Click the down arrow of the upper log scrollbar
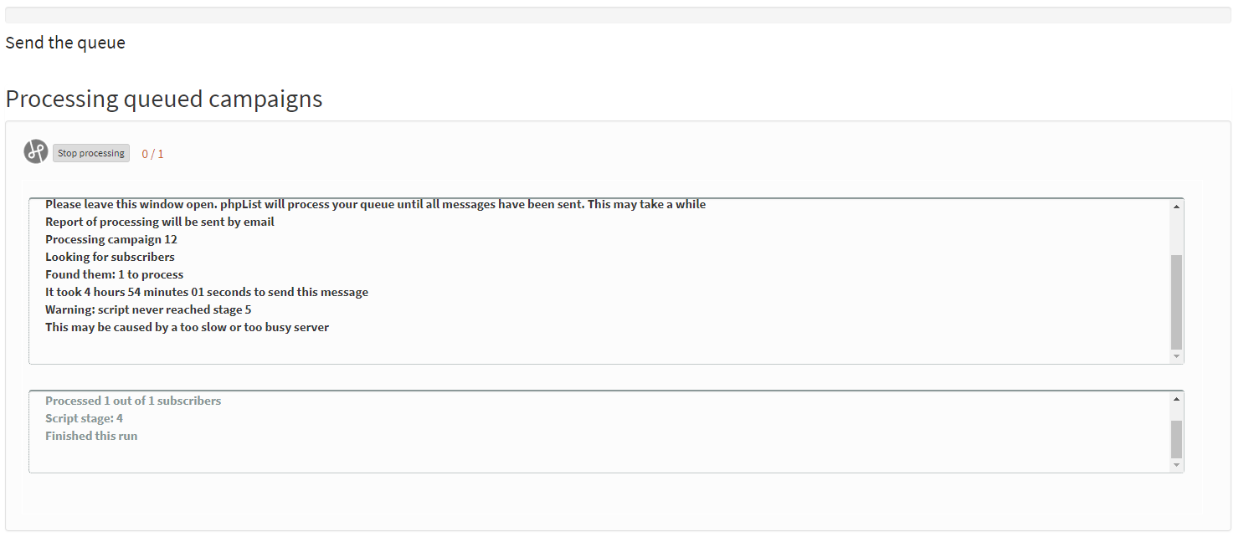Screen dimensions: 1249x552 click(1176, 356)
